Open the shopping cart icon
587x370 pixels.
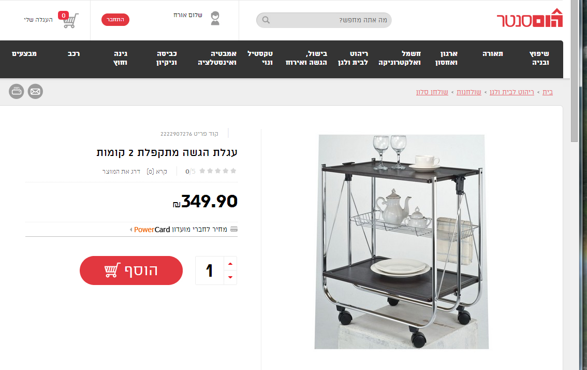[x=70, y=21]
